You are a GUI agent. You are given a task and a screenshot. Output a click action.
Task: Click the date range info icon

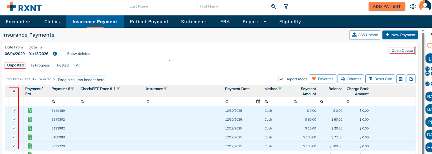click(x=55, y=54)
